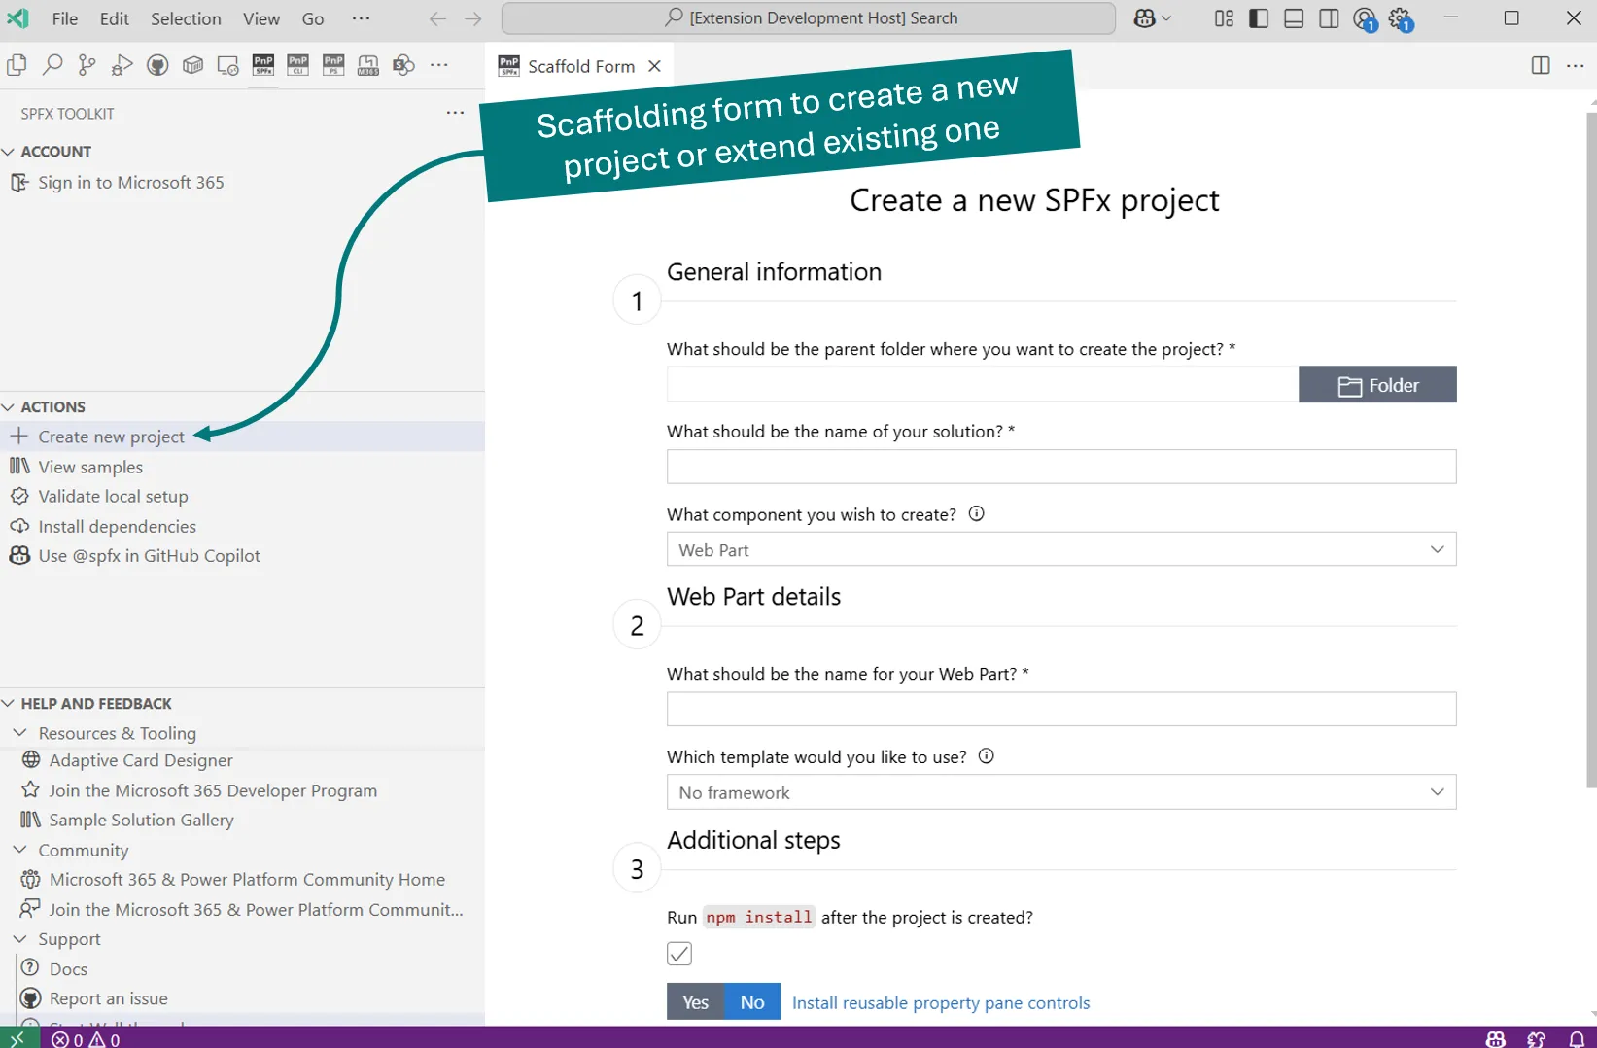
Task: Open Copilot status in status bar
Action: tap(1496, 1039)
